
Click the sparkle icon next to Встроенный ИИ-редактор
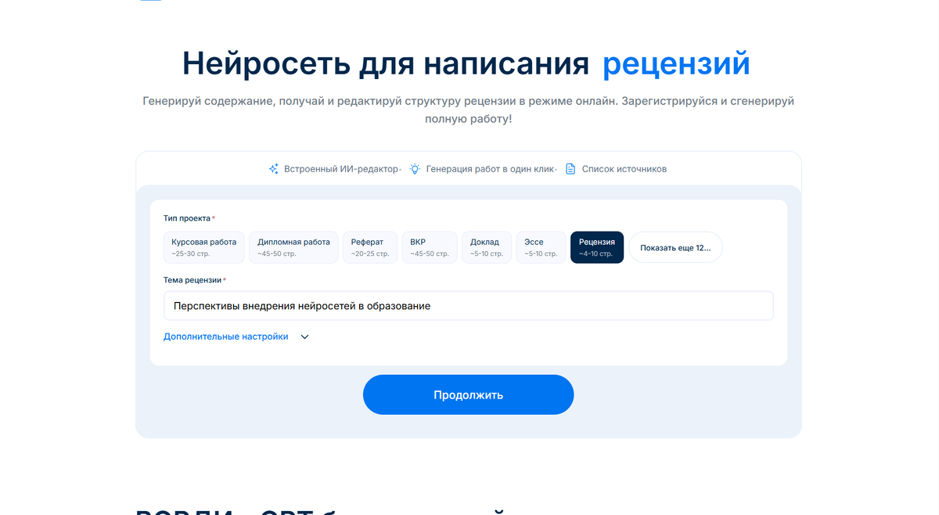click(274, 168)
